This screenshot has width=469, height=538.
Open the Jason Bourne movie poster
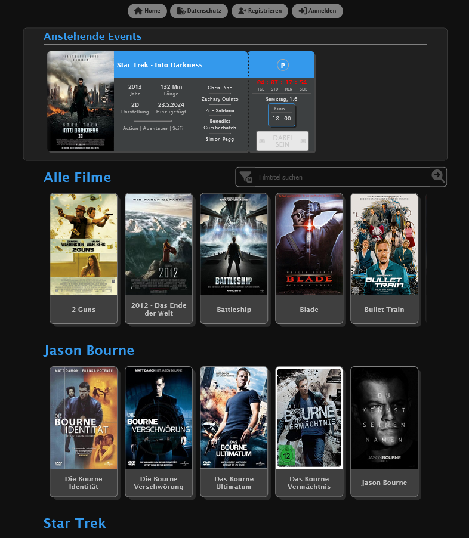coord(384,418)
